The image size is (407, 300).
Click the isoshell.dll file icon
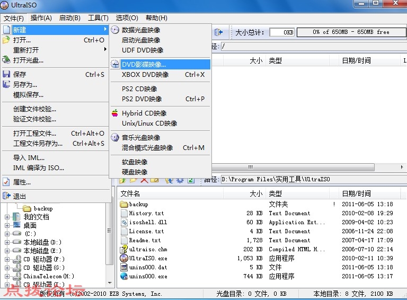(125, 222)
